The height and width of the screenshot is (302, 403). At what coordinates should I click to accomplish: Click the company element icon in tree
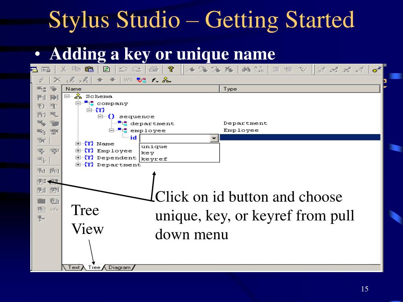click(89, 103)
